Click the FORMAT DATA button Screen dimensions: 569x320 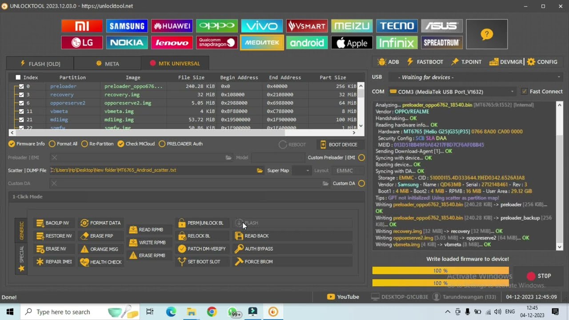pyautogui.click(x=100, y=223)
